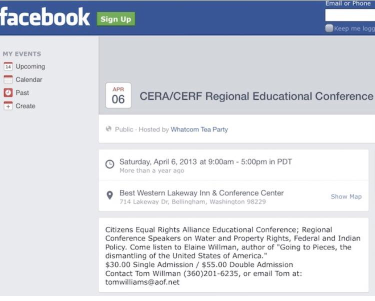Screen dimensions: 375x301
Task: Choose the Create text label in sidebar
Action: tap(25, 106)
